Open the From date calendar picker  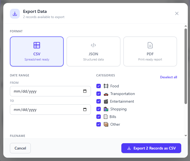(x=85, y=91)
